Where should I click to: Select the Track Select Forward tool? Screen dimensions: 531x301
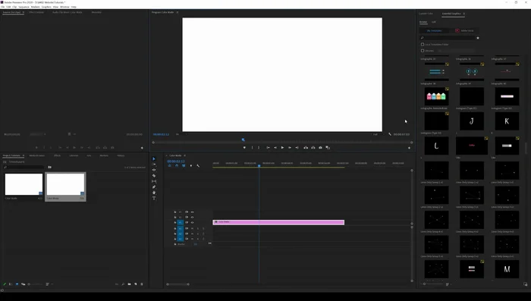[154, 165]
